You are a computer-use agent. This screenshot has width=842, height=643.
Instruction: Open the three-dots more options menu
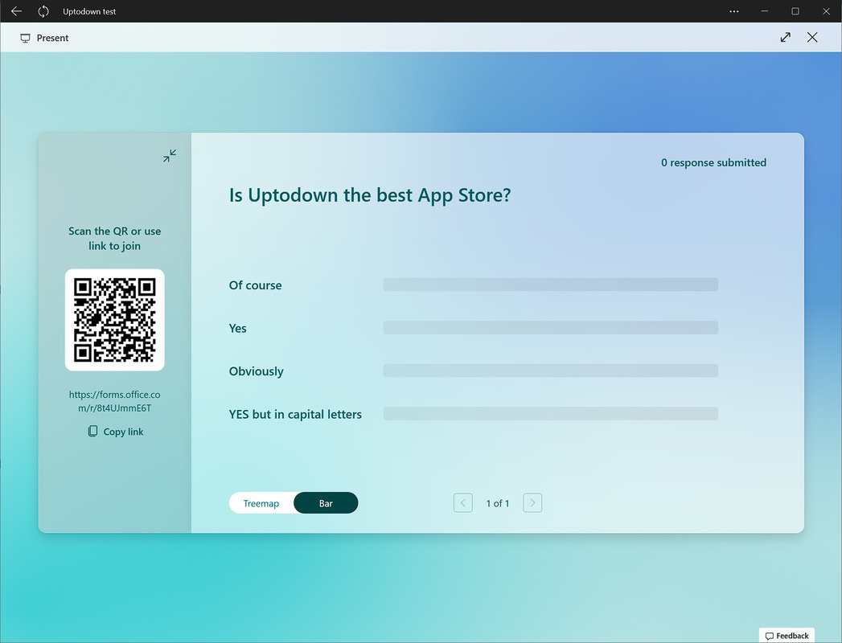point(733,11)
